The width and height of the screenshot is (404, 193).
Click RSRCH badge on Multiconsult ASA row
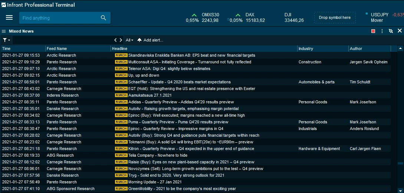pyautogui.click(x=121, y=62)
